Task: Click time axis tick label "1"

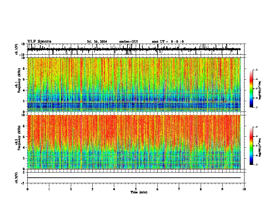Action: 49,189
